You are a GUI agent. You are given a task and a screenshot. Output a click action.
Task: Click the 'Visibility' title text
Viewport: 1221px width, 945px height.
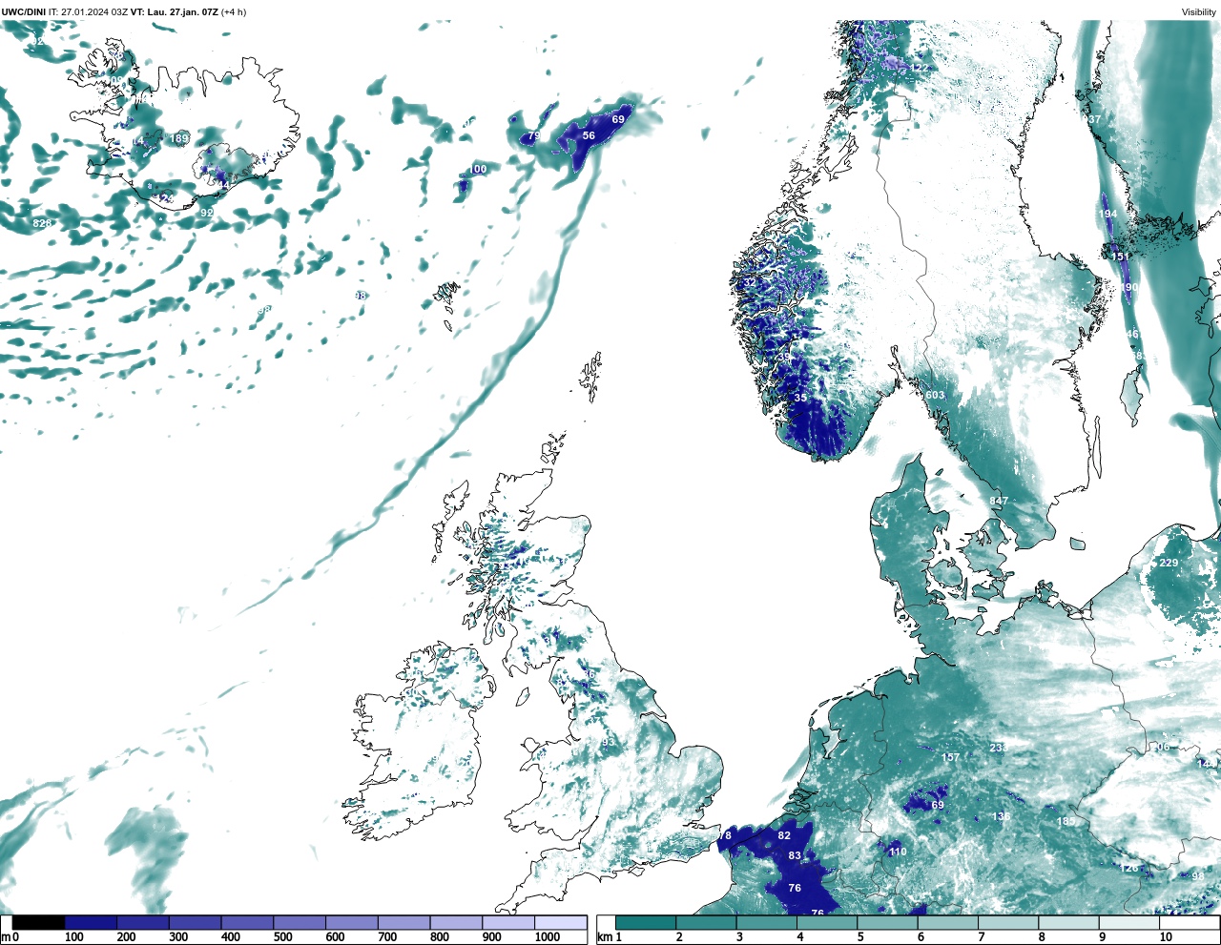coord(1199,12)
